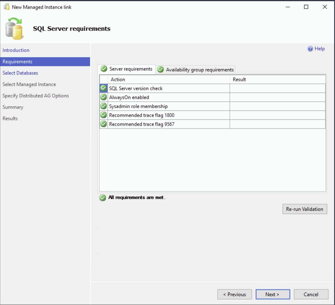Click green check icon beside AlwaysOn enabled
Screen dimensions: 335x305
tap(104, 97)
